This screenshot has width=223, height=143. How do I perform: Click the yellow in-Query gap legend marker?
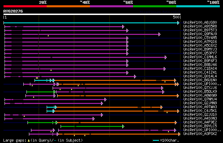29,141
